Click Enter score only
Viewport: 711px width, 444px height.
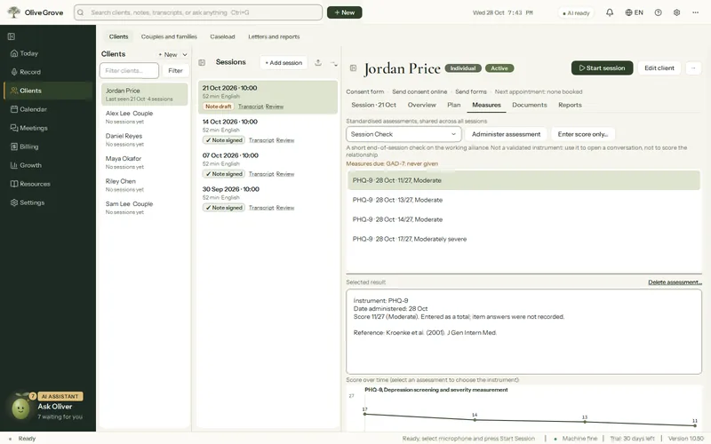click(583, 134)
